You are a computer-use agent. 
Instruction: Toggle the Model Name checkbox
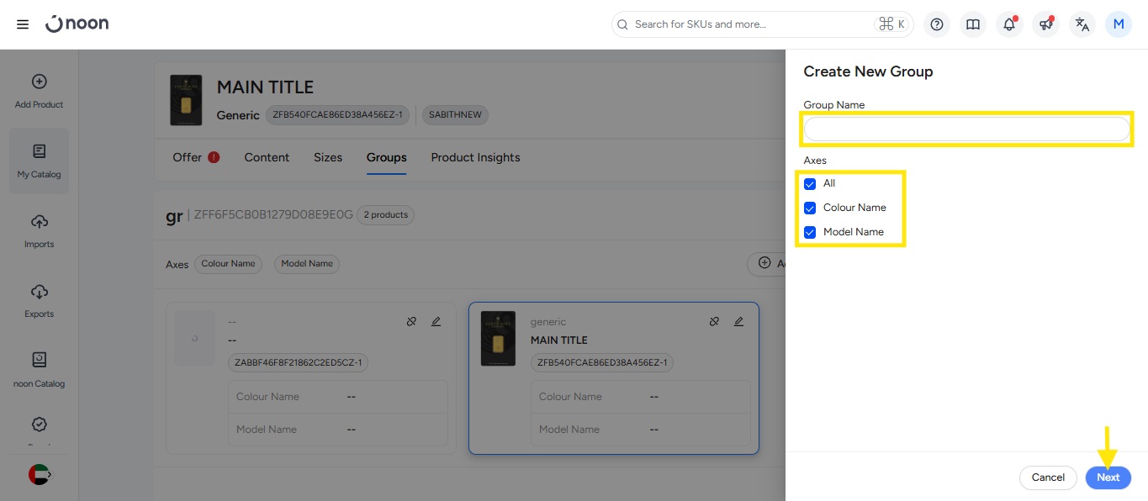(810, 233)
